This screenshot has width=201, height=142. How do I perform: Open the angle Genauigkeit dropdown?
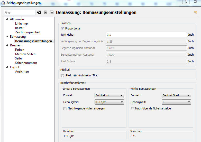176,102
